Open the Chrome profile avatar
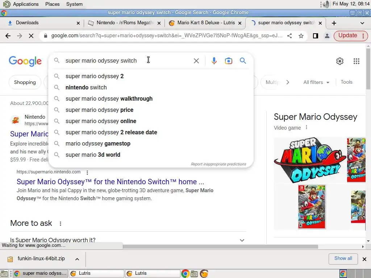371x278 pixels. 327,36
